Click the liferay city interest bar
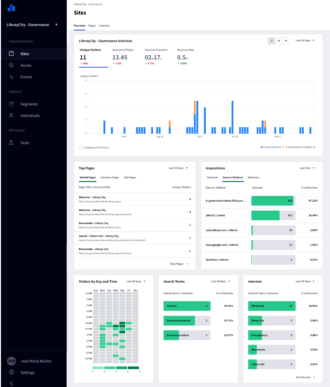The image size is (330, 387). [272, 320]
